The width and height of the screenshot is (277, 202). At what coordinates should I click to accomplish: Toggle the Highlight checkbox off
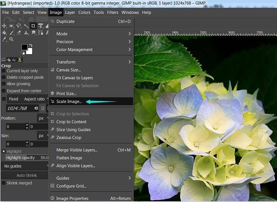tap(4, 151)
